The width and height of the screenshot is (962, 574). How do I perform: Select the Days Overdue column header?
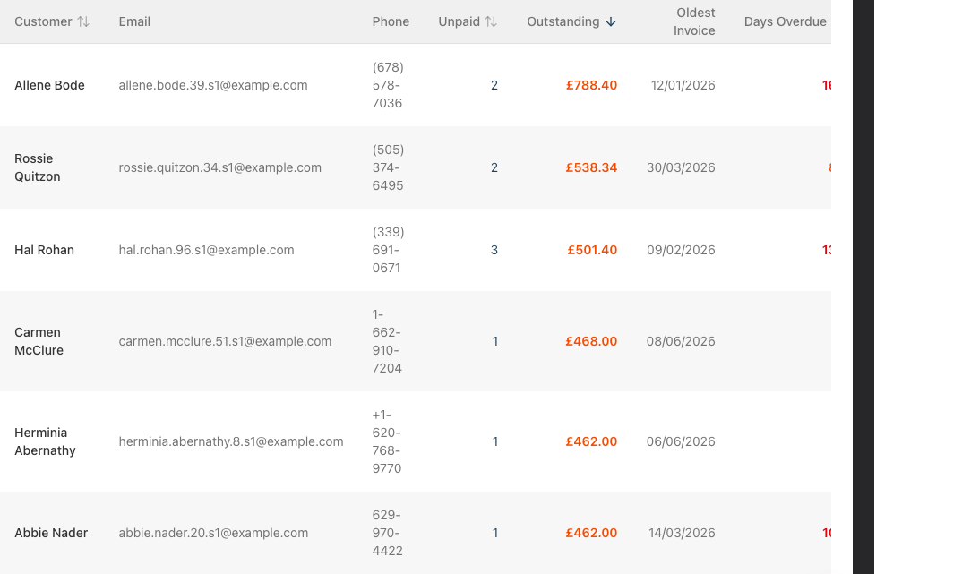tap(785, 21)
